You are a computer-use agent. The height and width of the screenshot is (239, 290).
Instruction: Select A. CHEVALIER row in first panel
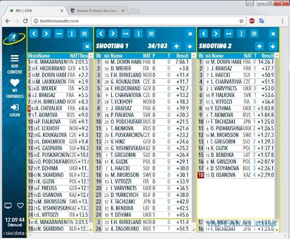point(58,108)
